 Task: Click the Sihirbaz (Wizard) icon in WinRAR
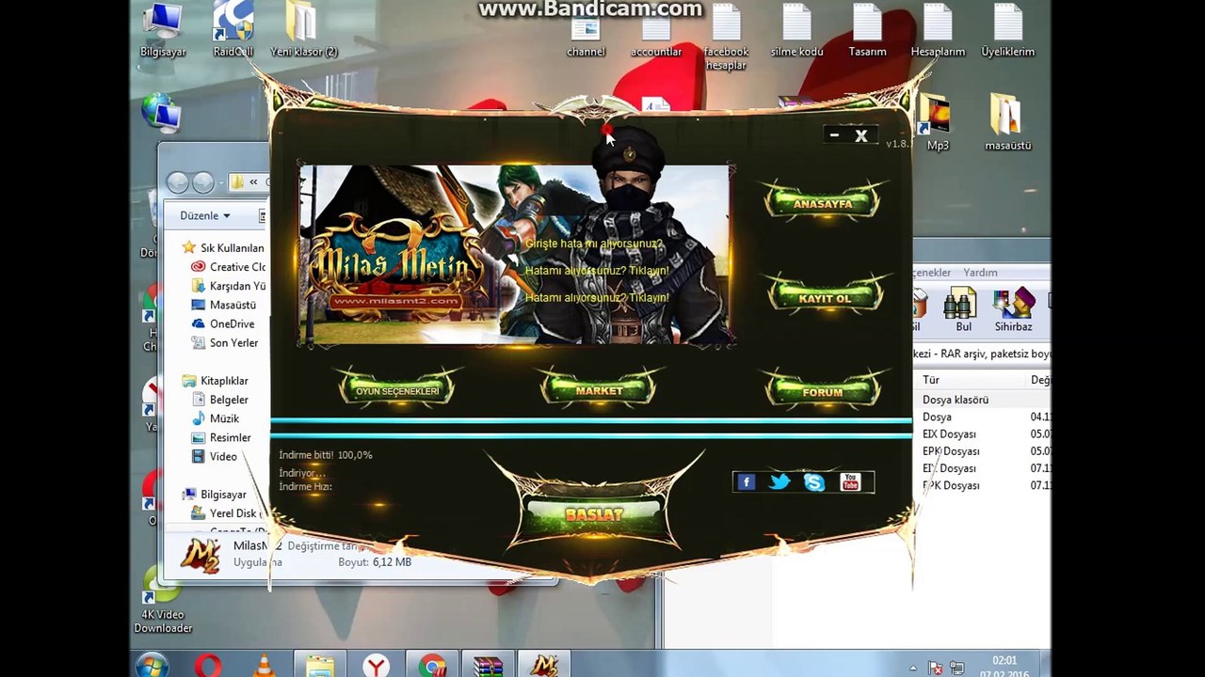(x=1013, y=311)
